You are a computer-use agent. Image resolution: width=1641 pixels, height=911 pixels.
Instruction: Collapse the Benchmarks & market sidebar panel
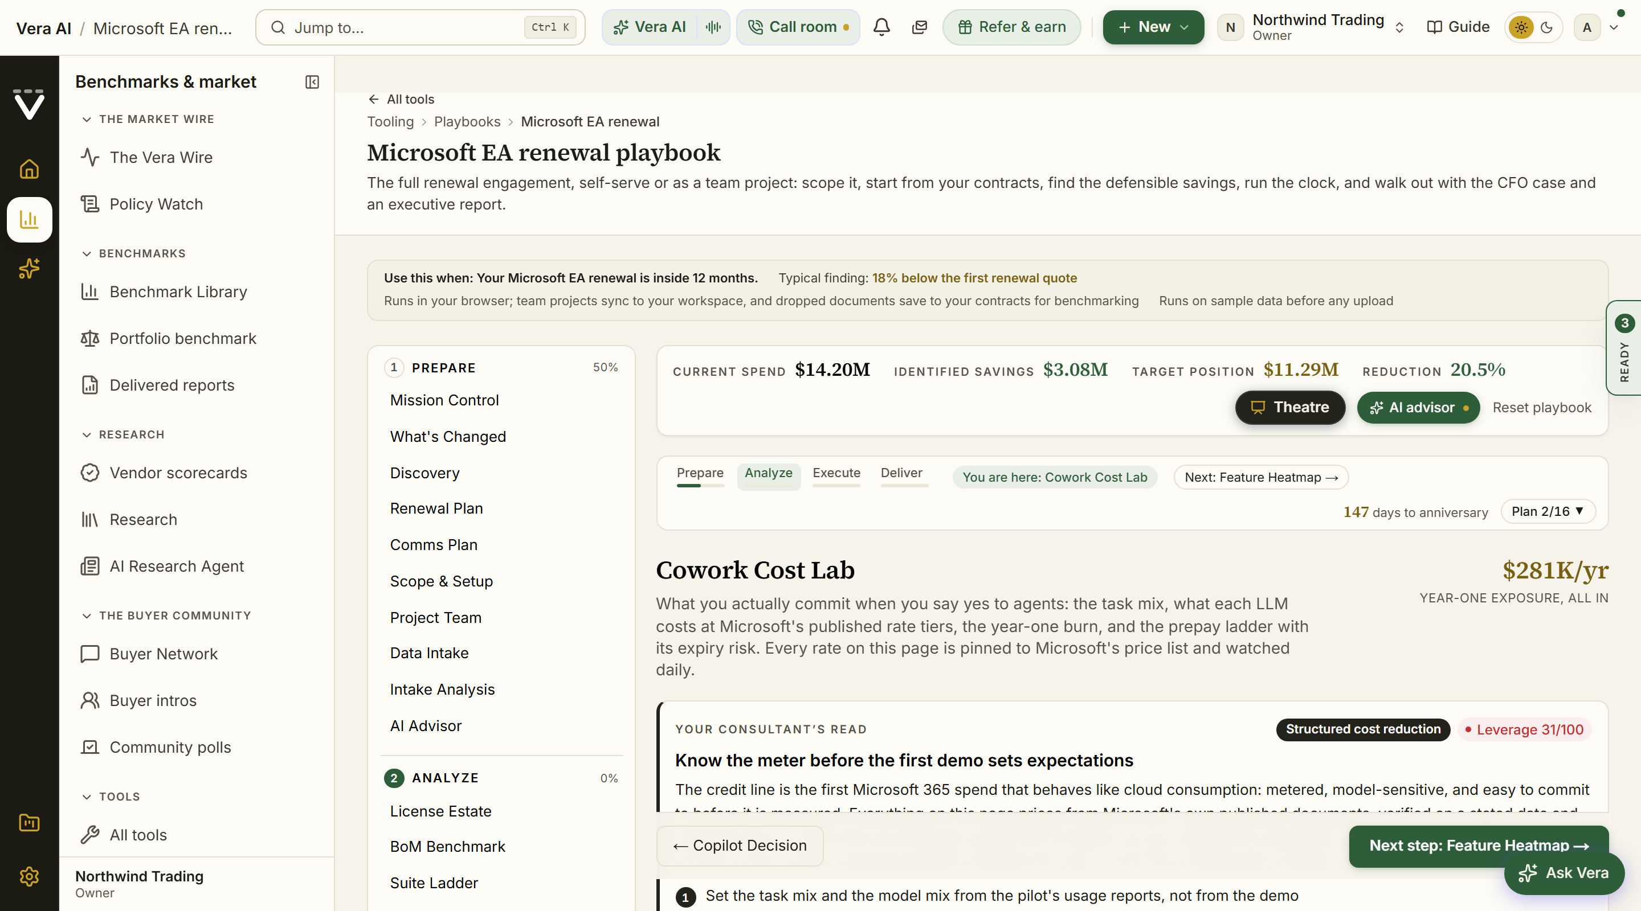pyautogui.click(x=312, y=82)
